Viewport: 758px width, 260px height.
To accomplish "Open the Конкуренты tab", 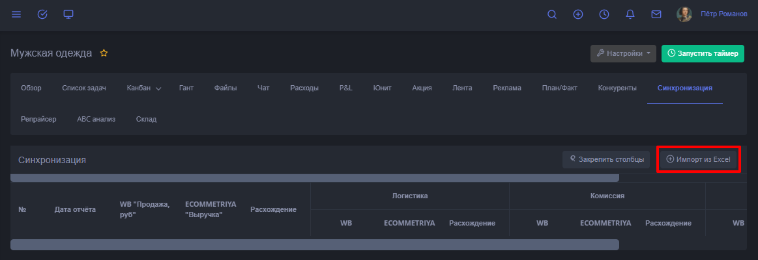I will pos(617,88).
